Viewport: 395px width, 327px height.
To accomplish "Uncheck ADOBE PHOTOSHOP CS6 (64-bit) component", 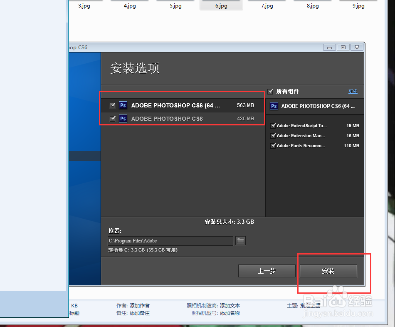I will point(113,105).
